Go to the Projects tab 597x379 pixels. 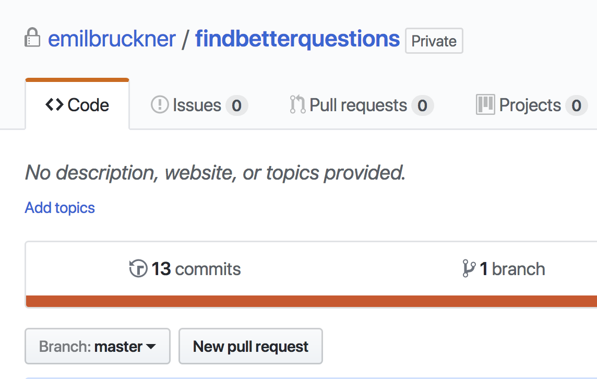click(x=530, y=105)
